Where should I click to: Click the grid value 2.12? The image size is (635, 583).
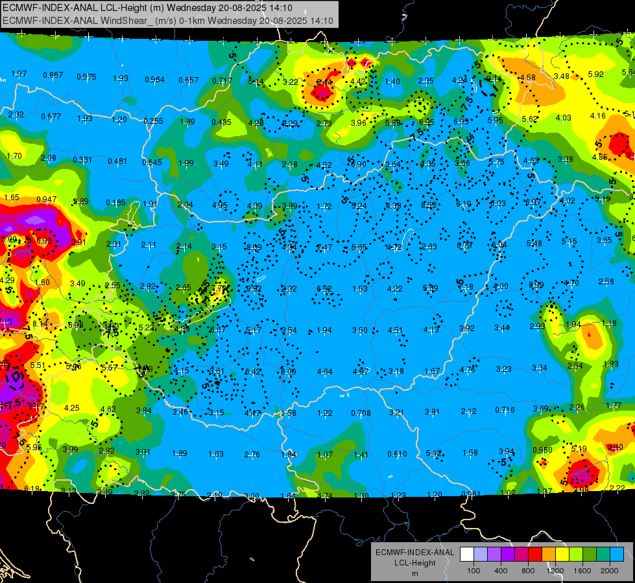pos(468,411)
